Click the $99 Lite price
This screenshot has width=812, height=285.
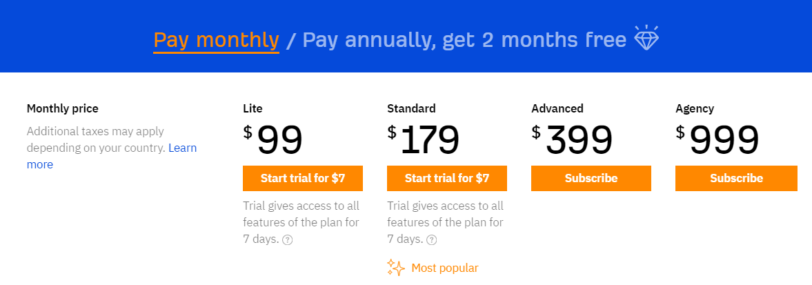[x=273, y=140]
